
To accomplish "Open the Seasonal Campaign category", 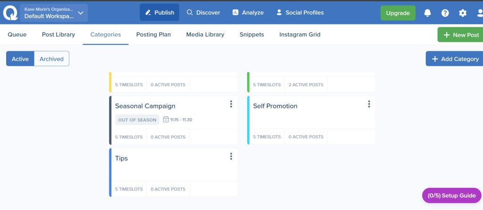I will 145,106.
